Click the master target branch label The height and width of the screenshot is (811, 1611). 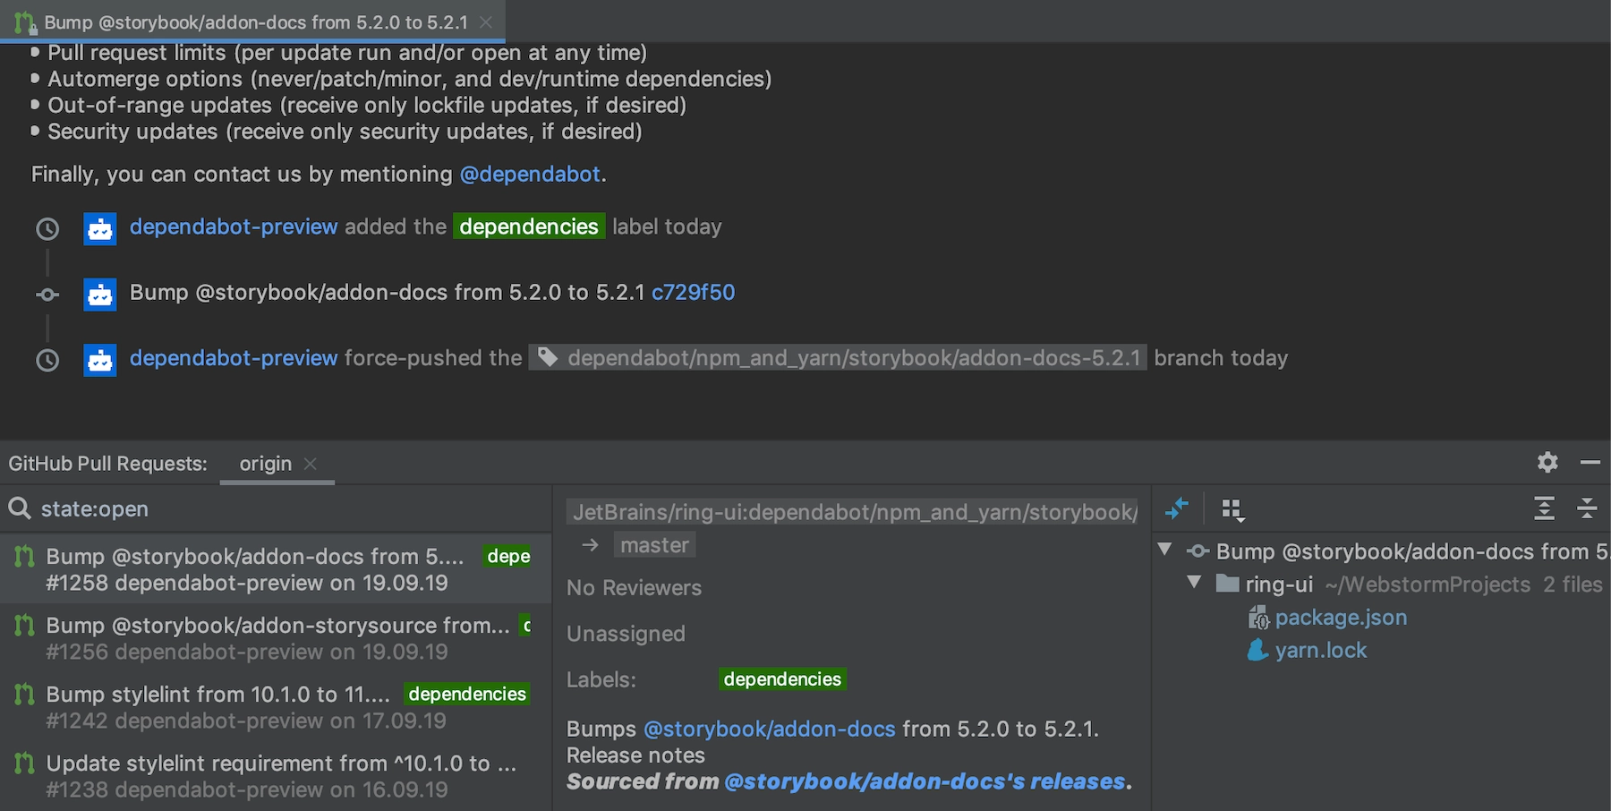(x=654, y=545)
